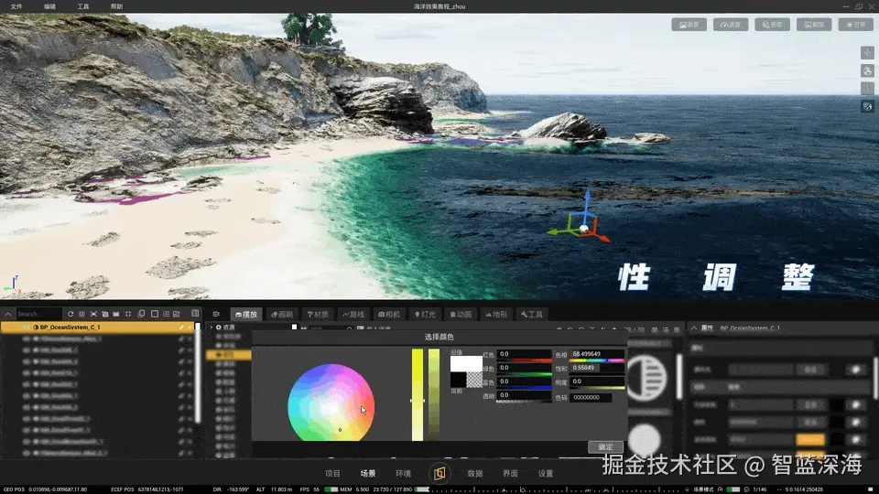Collapse the outliner panel with the chevron
Image resolution: width=879 pixels, height=494 pixels.
tap(8, 314)
